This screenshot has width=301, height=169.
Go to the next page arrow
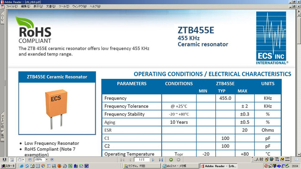coord(153,160)
